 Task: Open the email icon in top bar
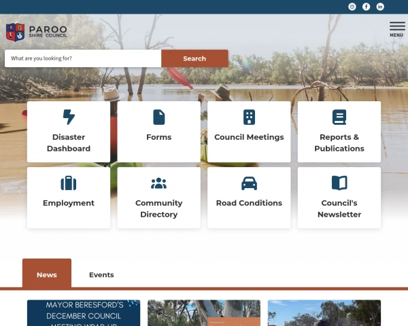click(352, 7)
